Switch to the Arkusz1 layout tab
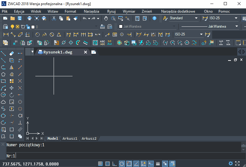Viewport: 246px width, 167px height. 70,138
